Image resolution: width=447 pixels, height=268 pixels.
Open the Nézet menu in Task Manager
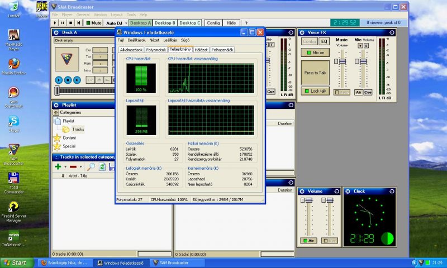(154, 40)
